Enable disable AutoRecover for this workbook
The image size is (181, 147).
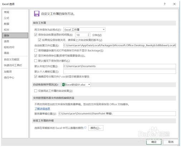tap(36, 91)
